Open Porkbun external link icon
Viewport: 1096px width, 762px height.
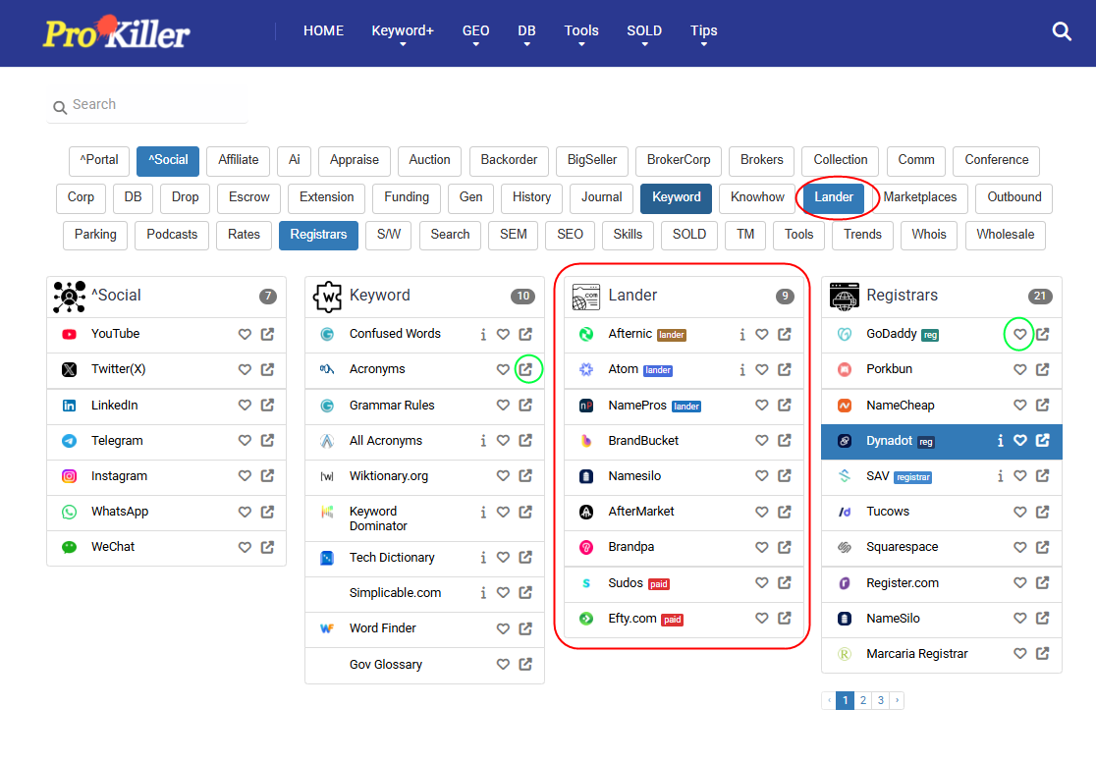pos(1042,369)
